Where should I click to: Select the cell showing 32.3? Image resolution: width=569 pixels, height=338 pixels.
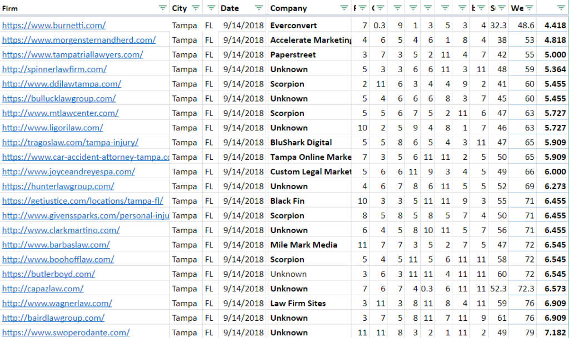[x=498, y=26]
